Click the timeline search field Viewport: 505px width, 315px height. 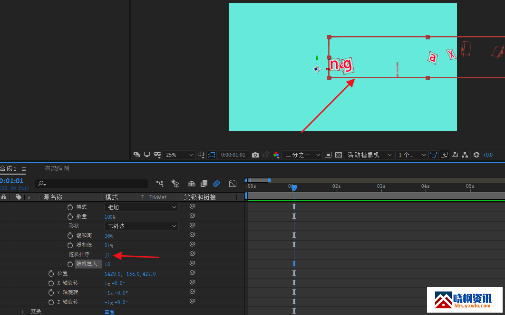[91, 184]
